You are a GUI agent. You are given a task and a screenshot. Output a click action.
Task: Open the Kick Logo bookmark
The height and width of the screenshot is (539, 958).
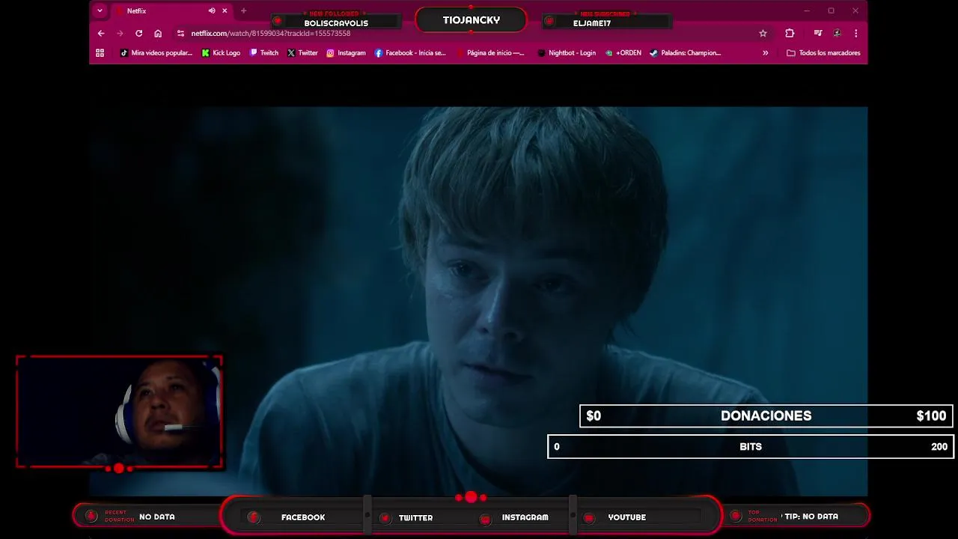[x=221, y=53]
